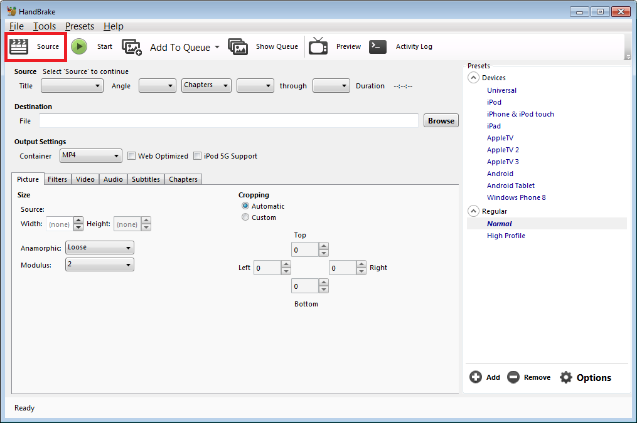
Task: Select the iPad preset
Action: 493,126
